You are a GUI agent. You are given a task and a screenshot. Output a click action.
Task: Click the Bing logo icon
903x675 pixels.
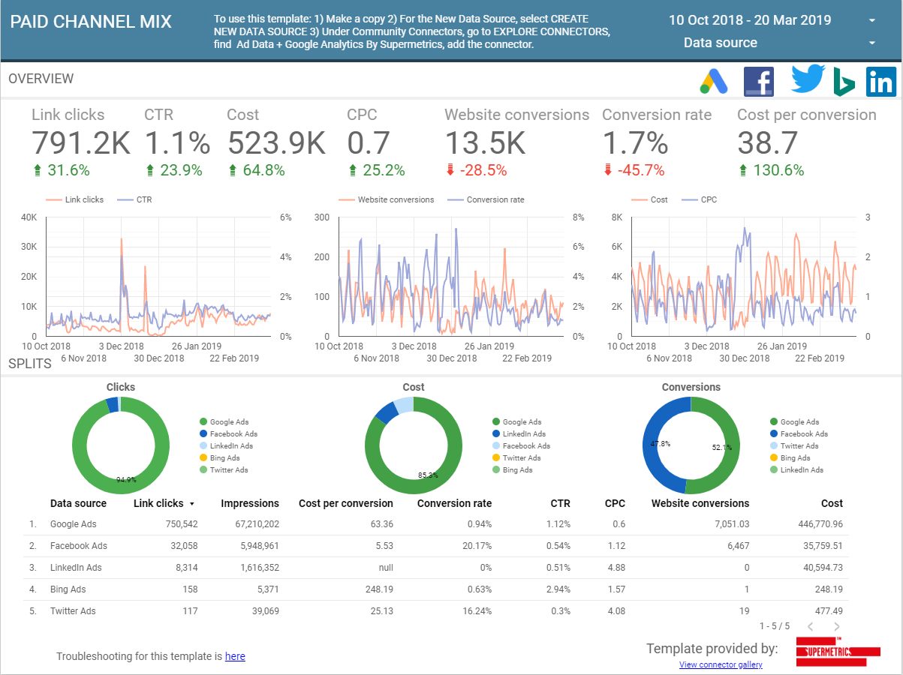pos(844,81)
